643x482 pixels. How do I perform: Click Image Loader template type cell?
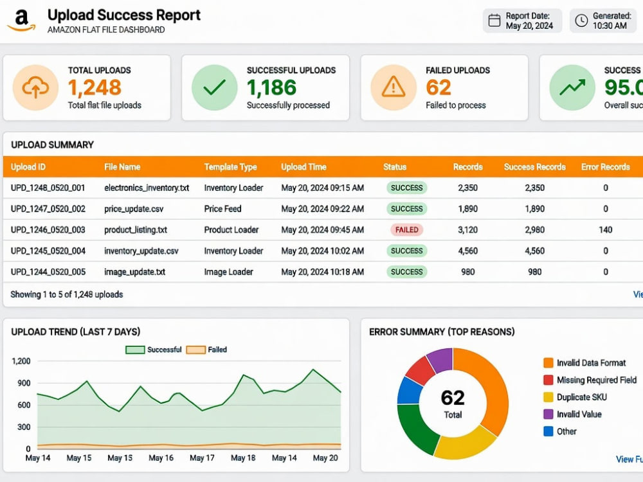point(228,272)
